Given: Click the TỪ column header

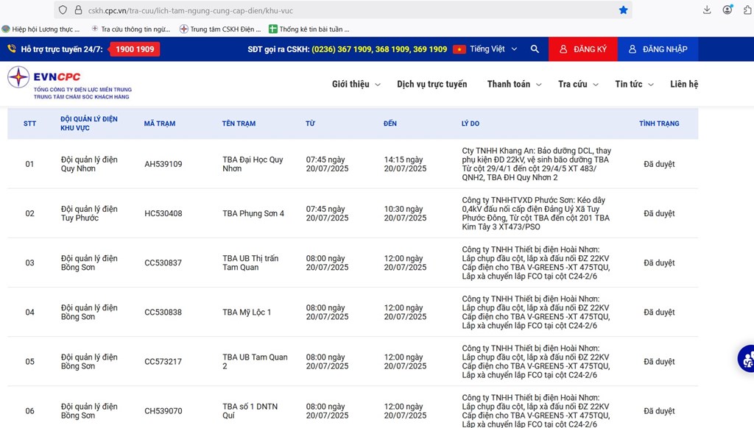Looking at the screenshot, I should tap(310, 124).
